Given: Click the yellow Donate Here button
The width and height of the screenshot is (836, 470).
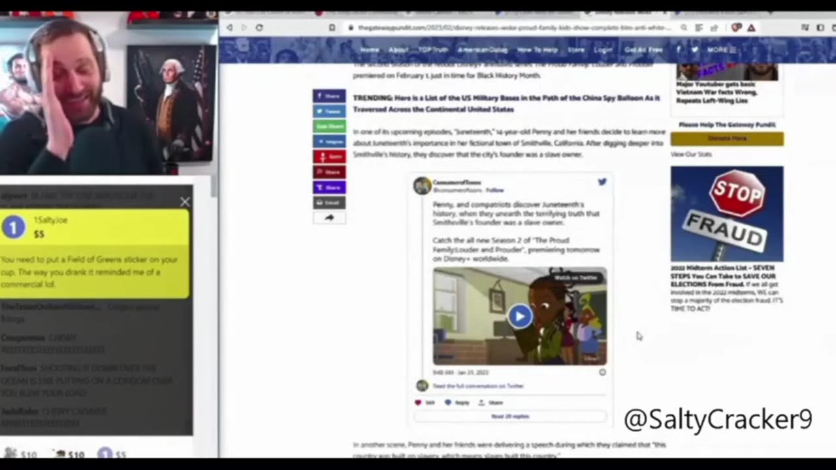Looking at the screenshot, I should tap(727, 138).
